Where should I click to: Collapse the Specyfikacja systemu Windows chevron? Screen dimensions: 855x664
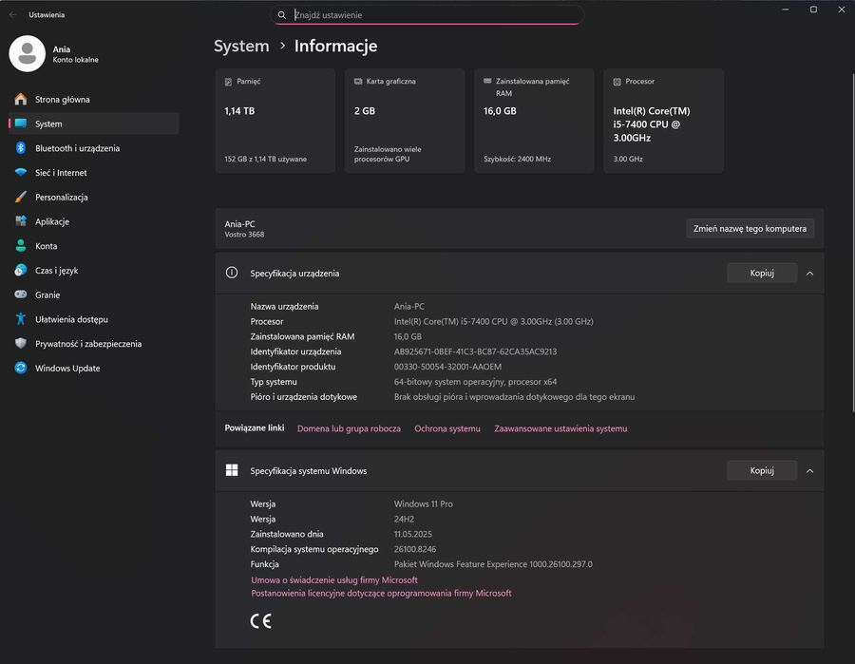809,470
